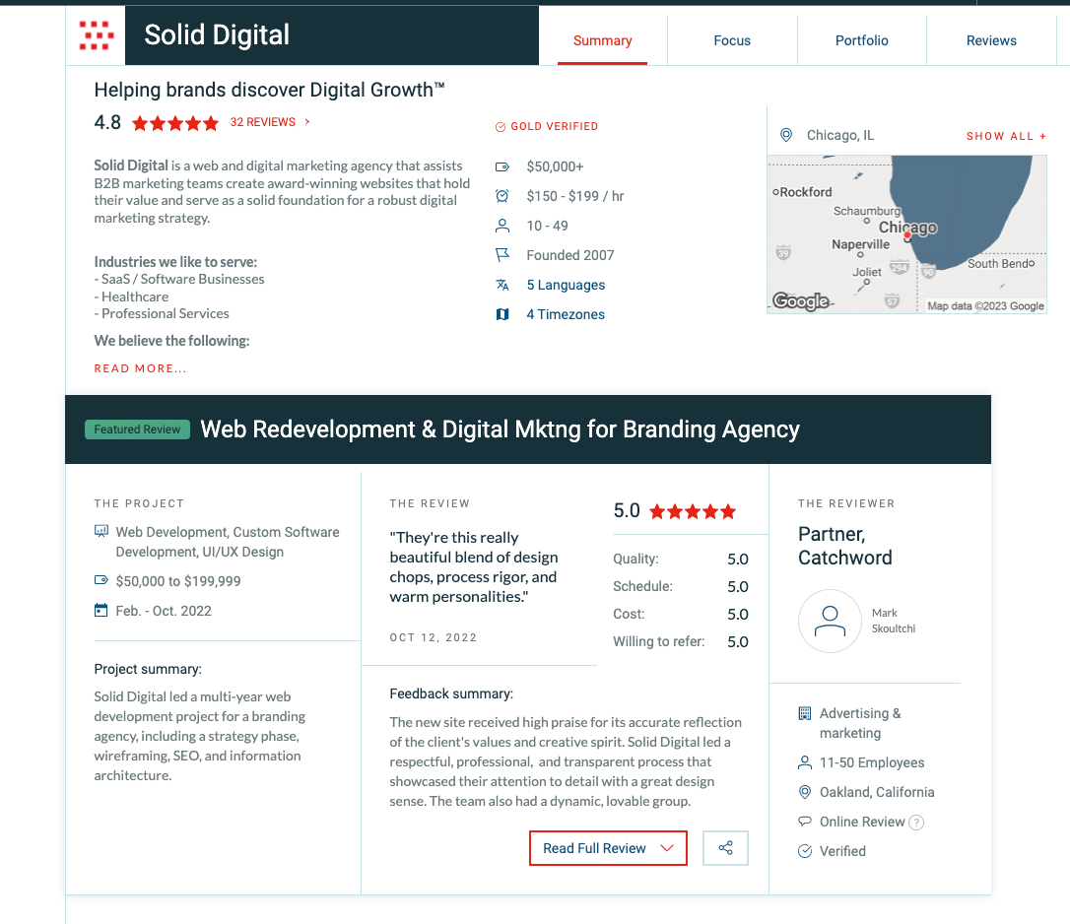Screen dimensions: 1070x924
Task: Go to the Portfolio tab
Action: [x=862, y=41]
